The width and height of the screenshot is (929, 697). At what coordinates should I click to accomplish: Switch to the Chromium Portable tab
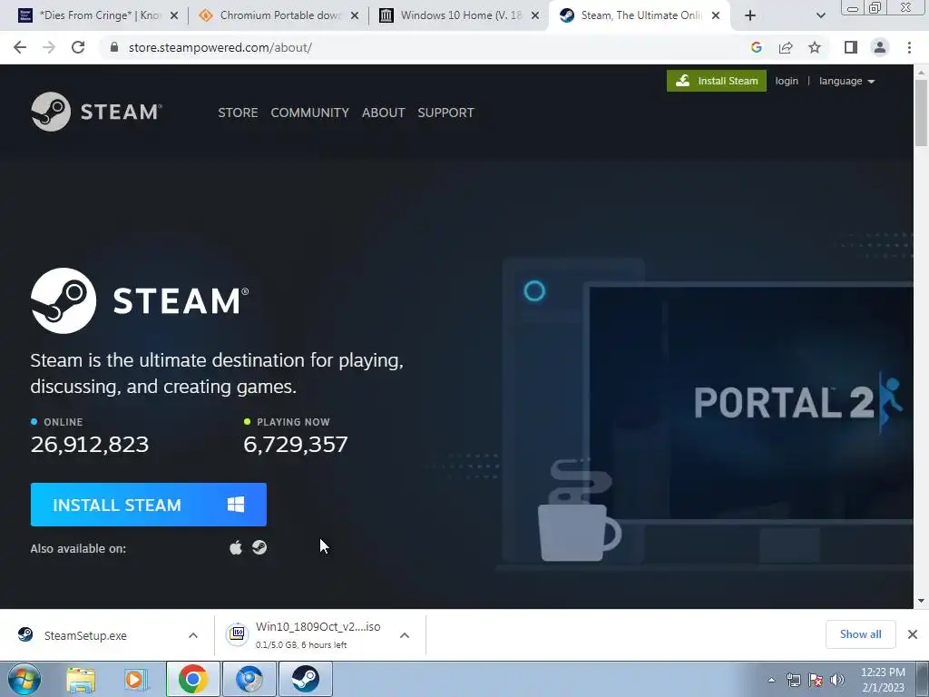point(279,15)
